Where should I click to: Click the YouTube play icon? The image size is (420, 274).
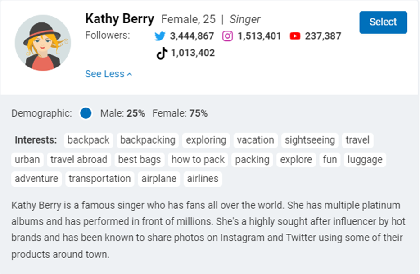point(295,36)
